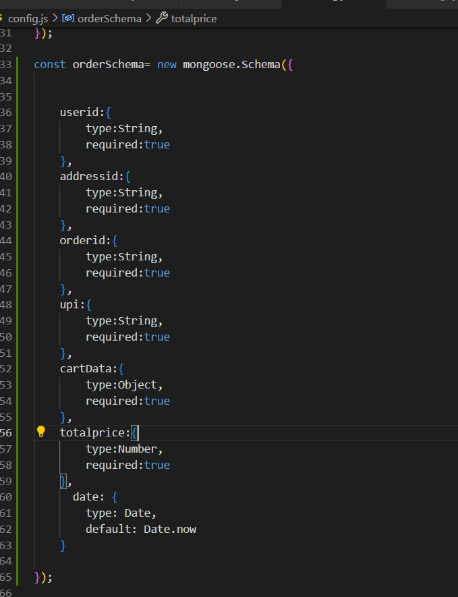Place cursor on 'const' keyword

(x=50, y=64)
